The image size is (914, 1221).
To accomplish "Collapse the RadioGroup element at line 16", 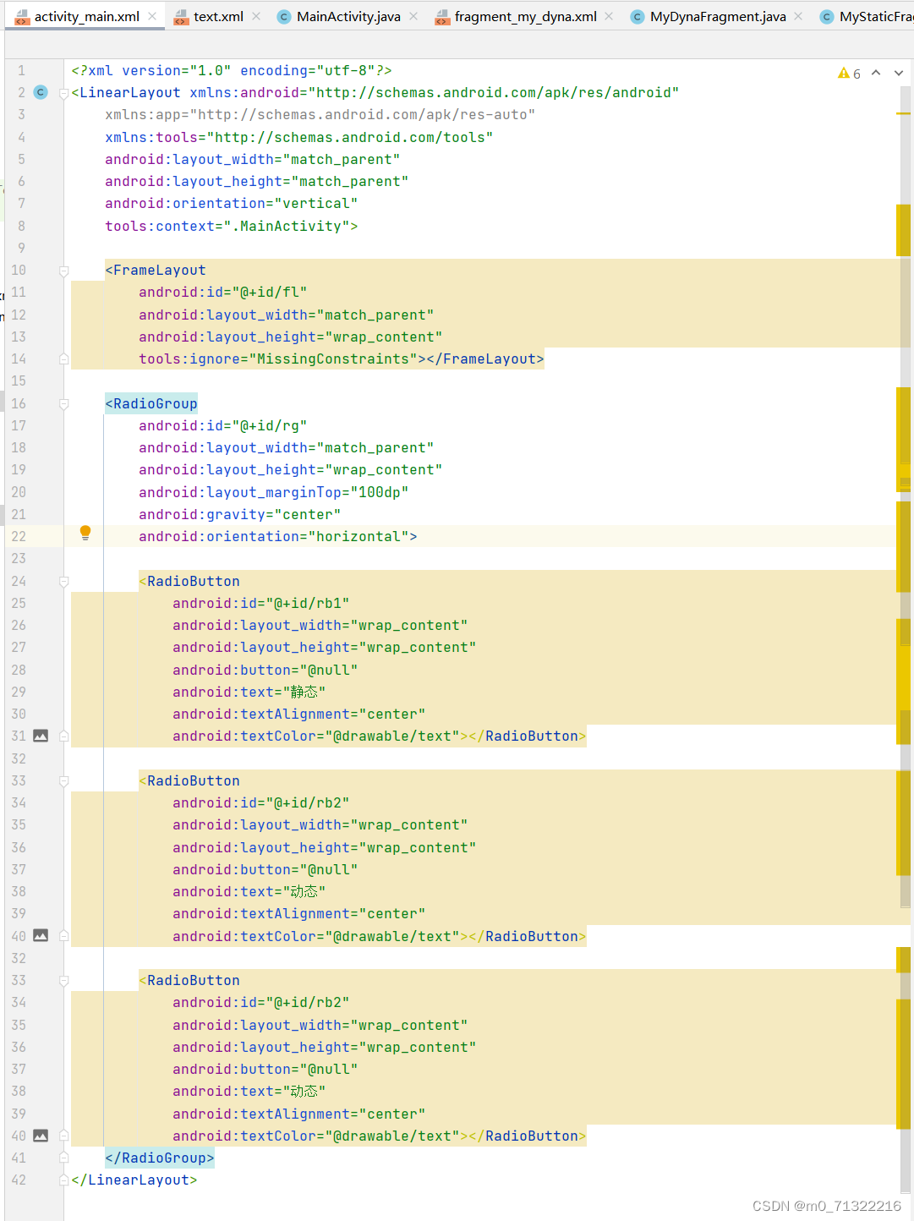I will [63, 403].
